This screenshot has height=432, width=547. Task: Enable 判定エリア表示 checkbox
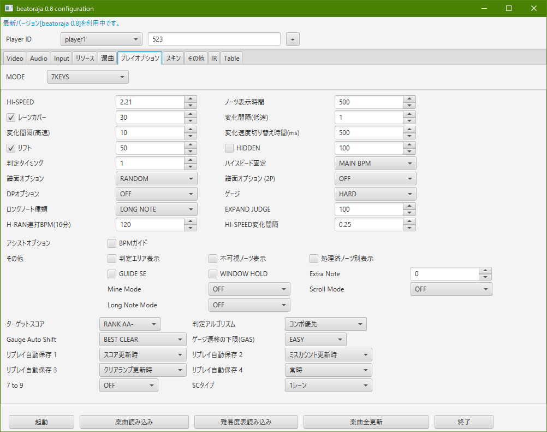click(112, 259)
